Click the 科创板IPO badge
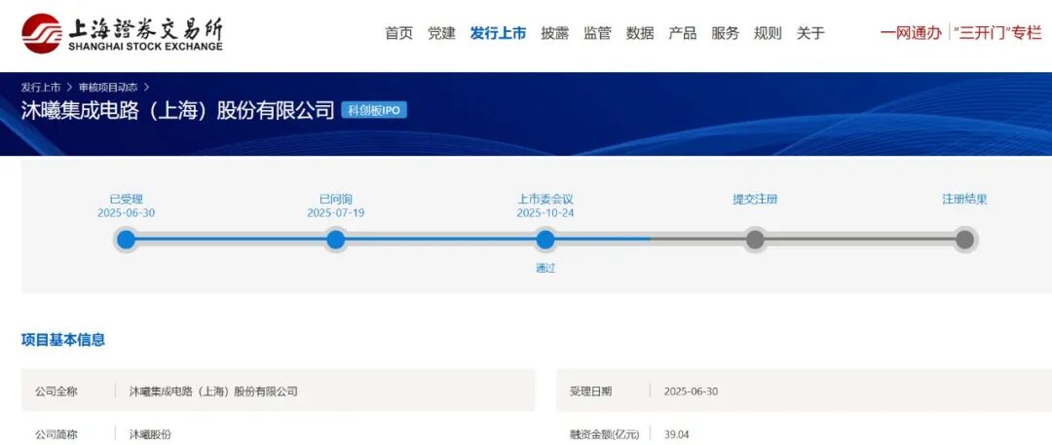Screen dimensions: 1052x445 [x=374, y=110]
